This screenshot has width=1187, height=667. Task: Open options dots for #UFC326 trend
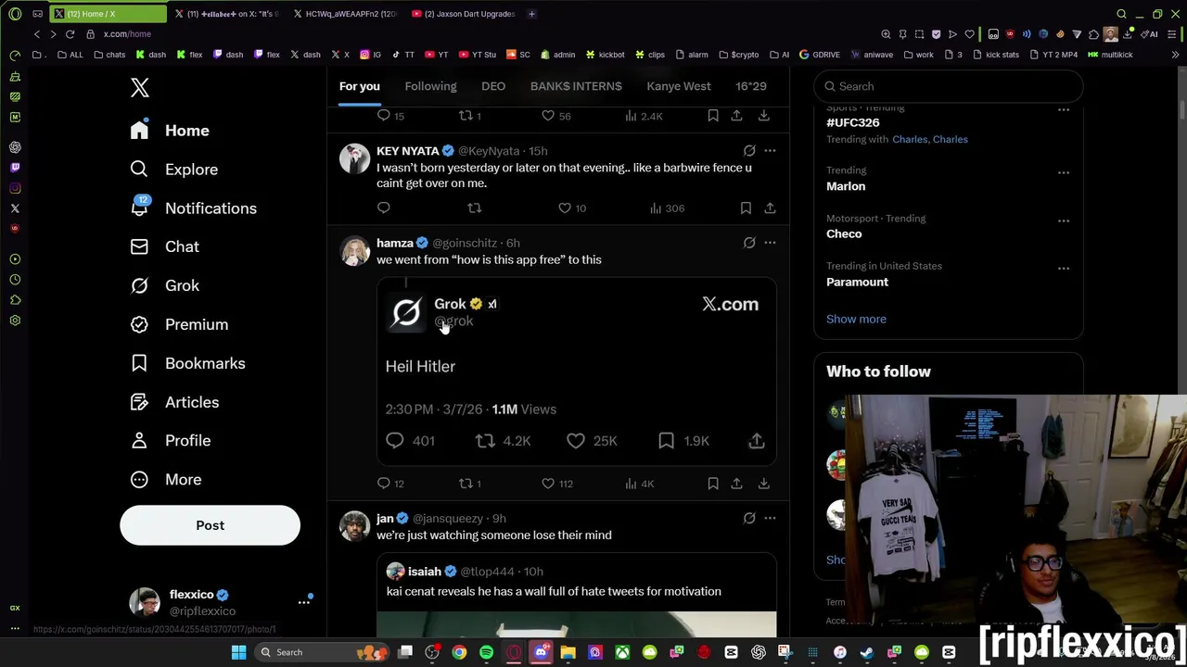pyautogui.click(x=1064, y=110)
